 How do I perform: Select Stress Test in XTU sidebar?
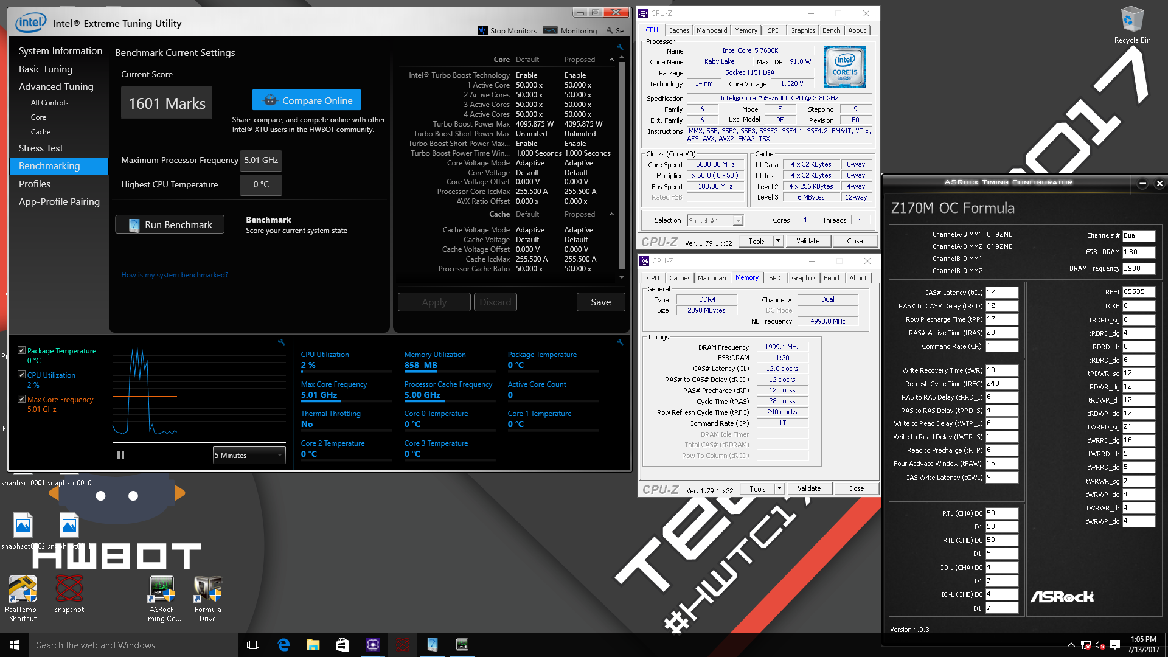click(41, 148)
